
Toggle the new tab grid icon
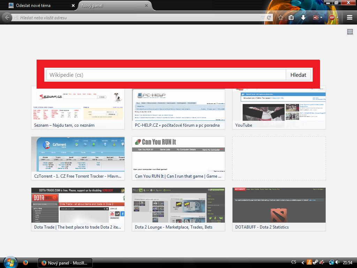tap(350, 32)
